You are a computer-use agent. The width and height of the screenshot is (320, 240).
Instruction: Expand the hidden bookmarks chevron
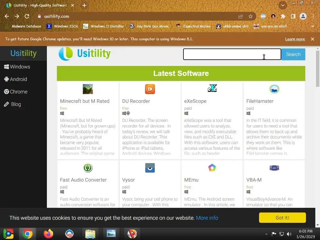click(x=312, y=26)
